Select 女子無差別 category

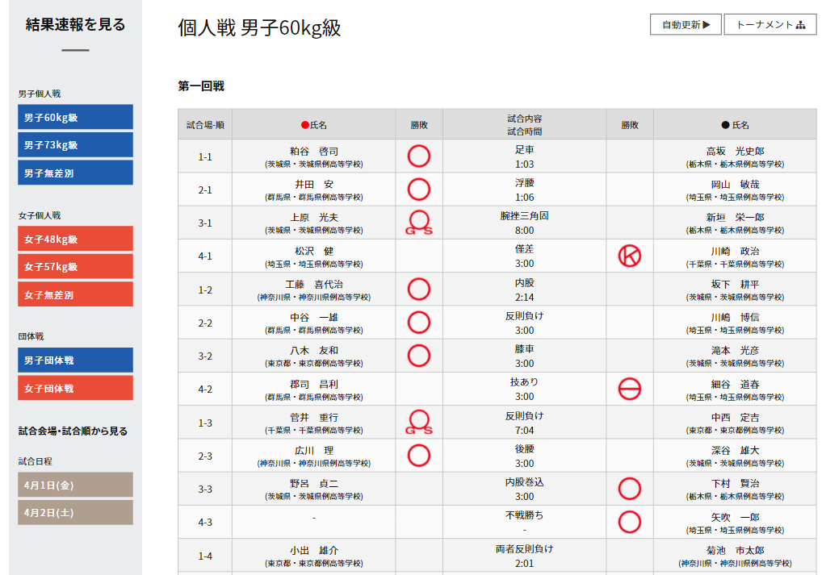click(75, 294)
